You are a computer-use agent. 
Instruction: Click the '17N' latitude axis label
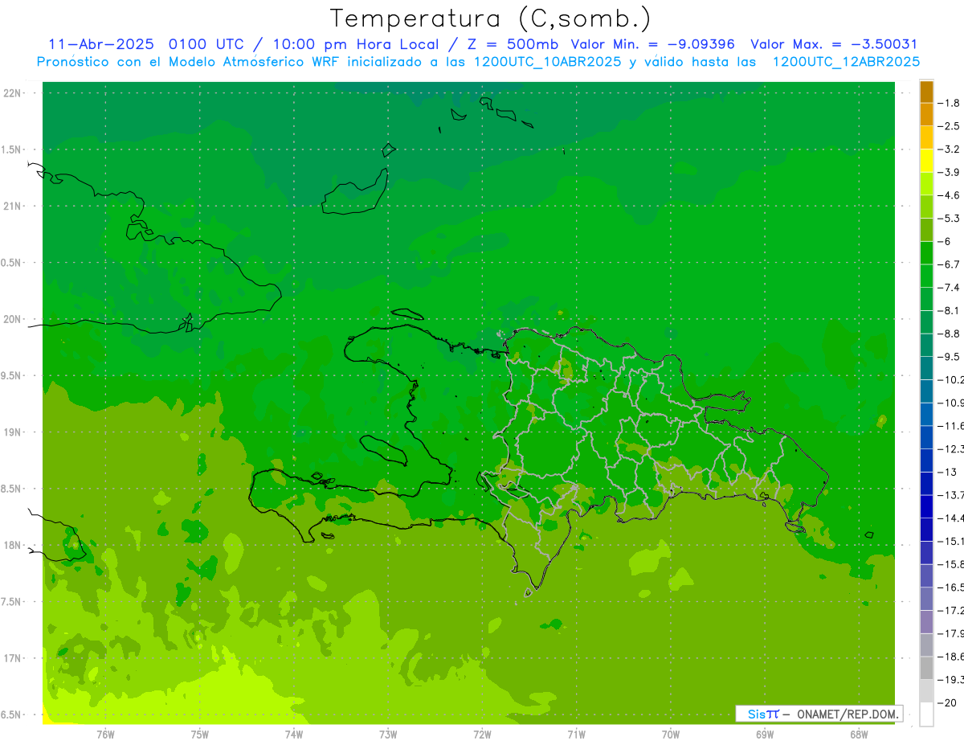[11, 658]
